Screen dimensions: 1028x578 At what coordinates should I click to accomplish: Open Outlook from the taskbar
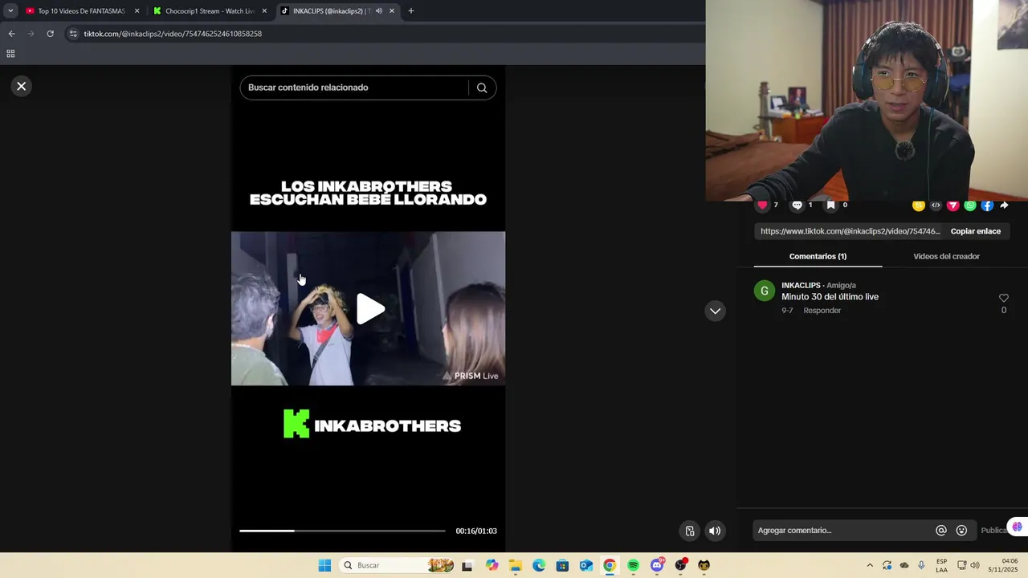pos(586,565)
